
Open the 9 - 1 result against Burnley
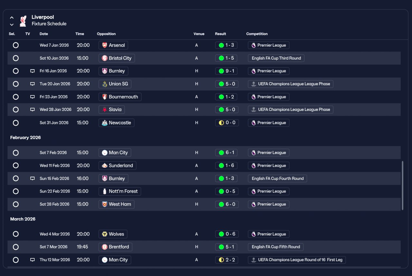click(x=227, y=71)
